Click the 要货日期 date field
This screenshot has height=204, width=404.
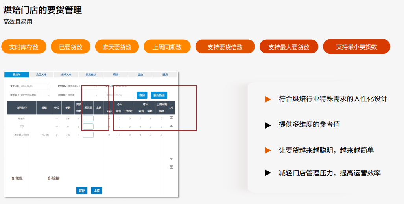35,86
